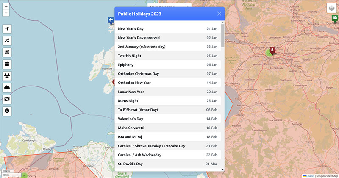
Task: Open the info button
Action: point(7,111)
